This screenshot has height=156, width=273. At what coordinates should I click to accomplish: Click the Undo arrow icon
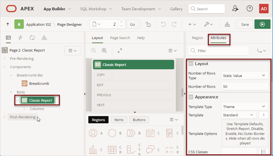click(x=163, y=24)
